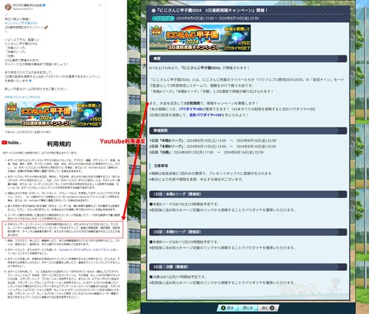Click the 進む forward arrow button
This screenshot has width=369, height=314.
click(x=268, y=308)
